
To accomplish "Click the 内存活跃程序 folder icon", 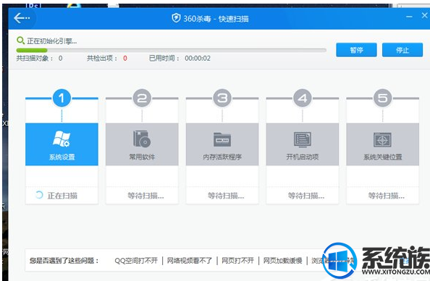I will click(x=222, y=139).
